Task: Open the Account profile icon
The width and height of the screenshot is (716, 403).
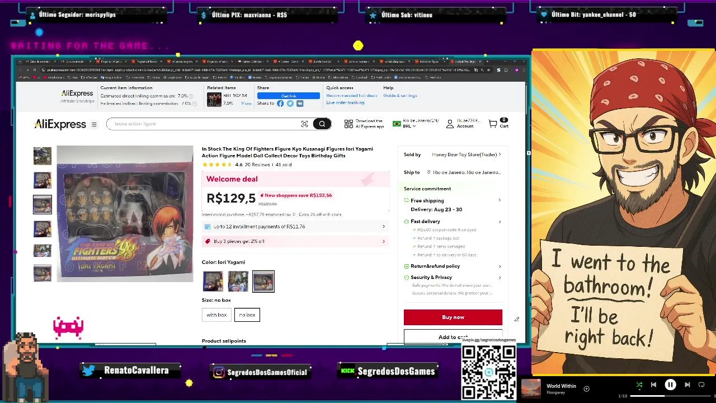Action: (450, 124)
